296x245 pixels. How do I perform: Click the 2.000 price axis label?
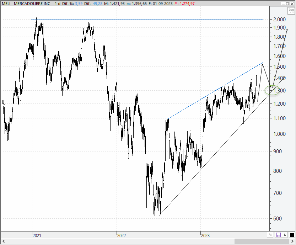click(279, 19)
